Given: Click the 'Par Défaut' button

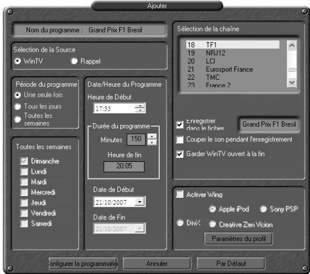Looking at the screenshot, I should [x=231, y=263].
